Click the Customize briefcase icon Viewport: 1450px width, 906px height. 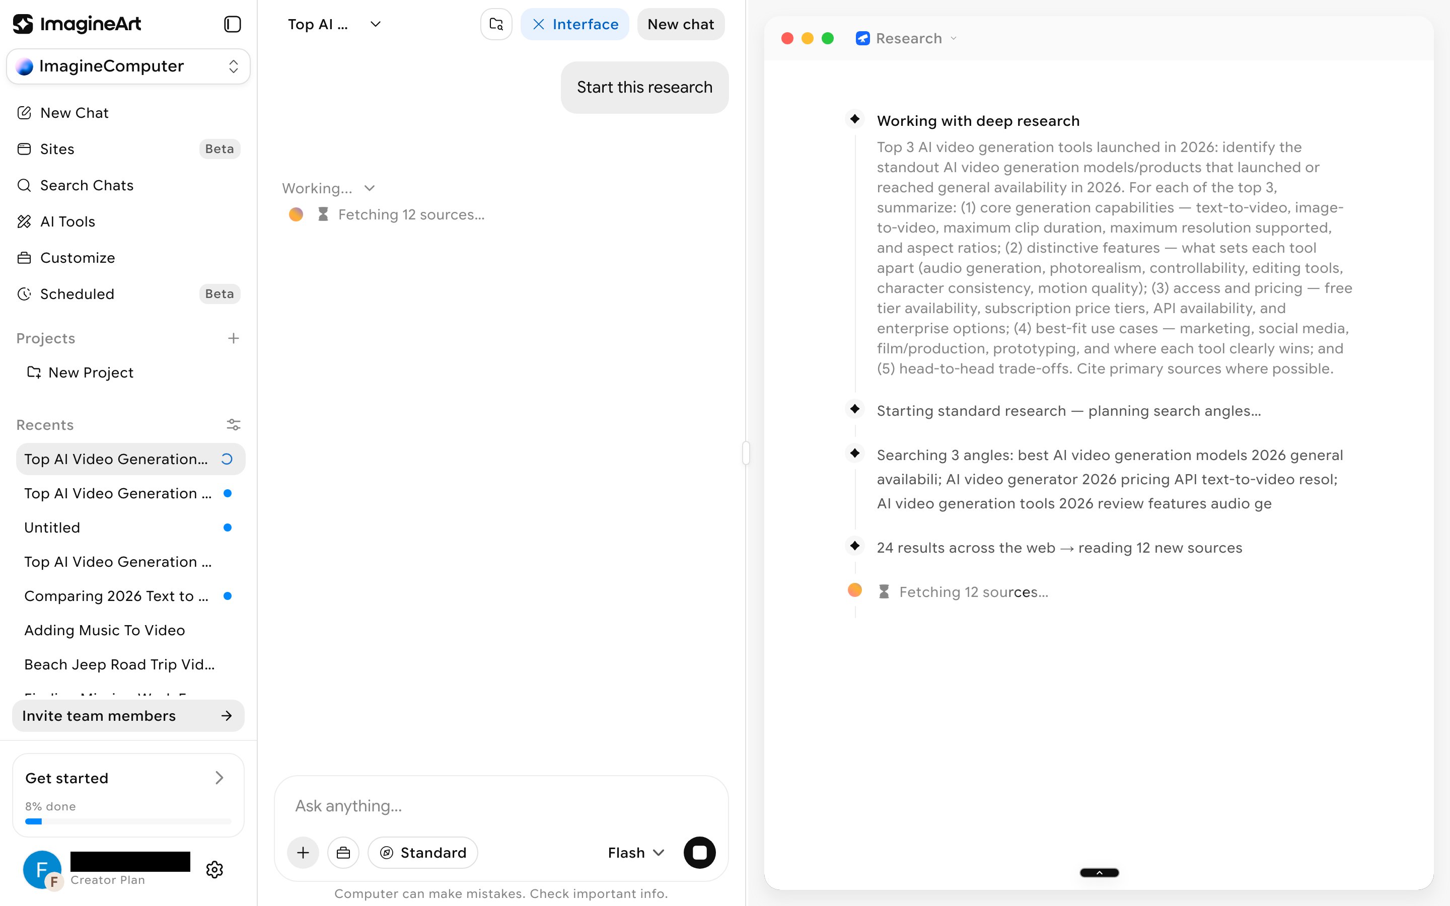tap(24, 258)
